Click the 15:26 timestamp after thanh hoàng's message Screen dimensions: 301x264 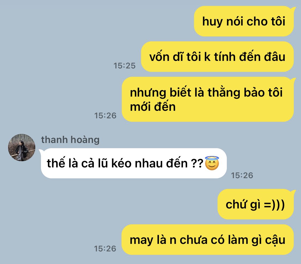pyautogui.click(x=242, y=175)
